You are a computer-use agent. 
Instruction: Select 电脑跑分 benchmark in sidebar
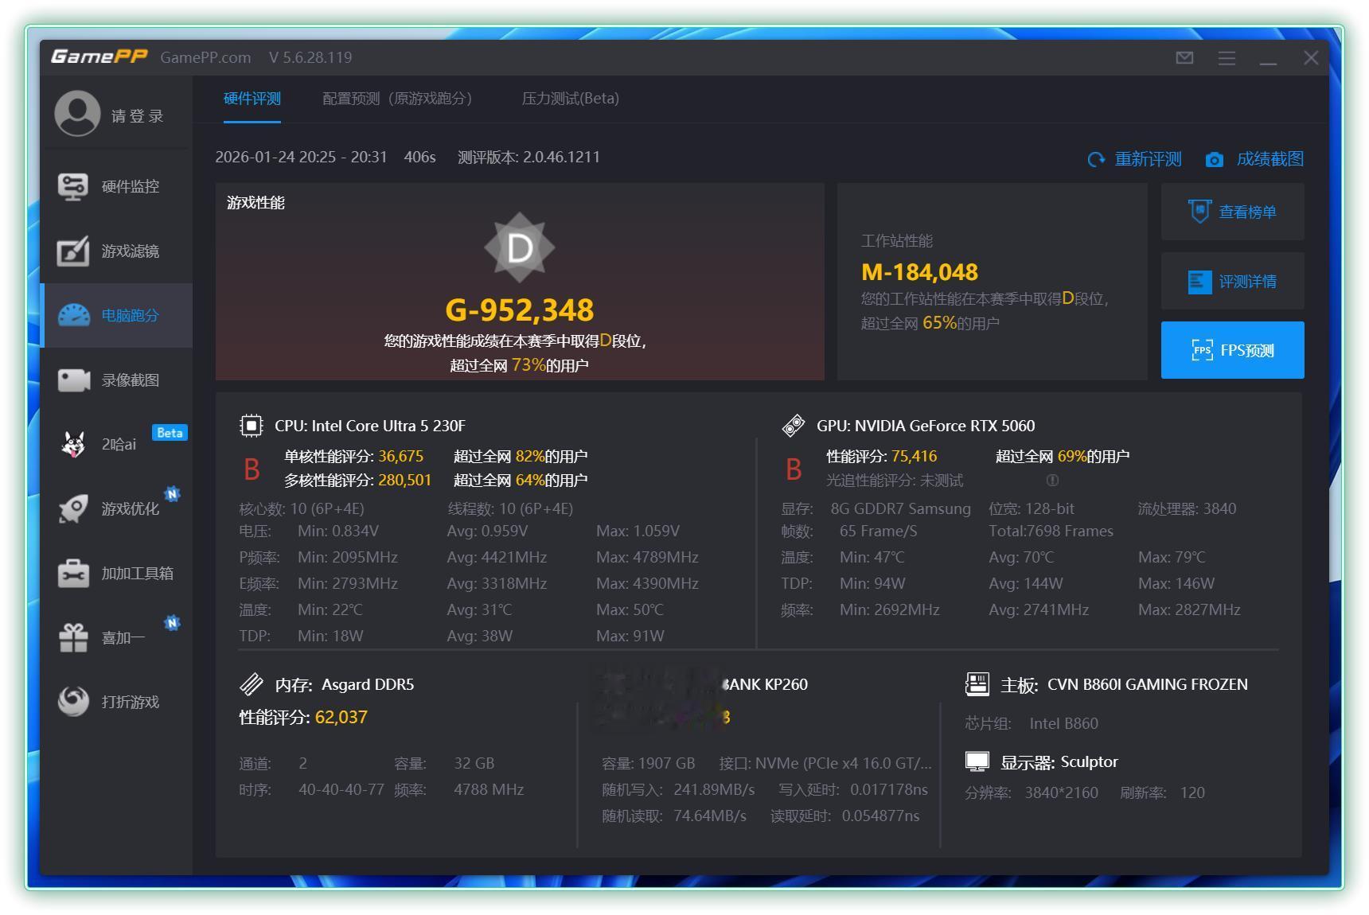point(116,315)
